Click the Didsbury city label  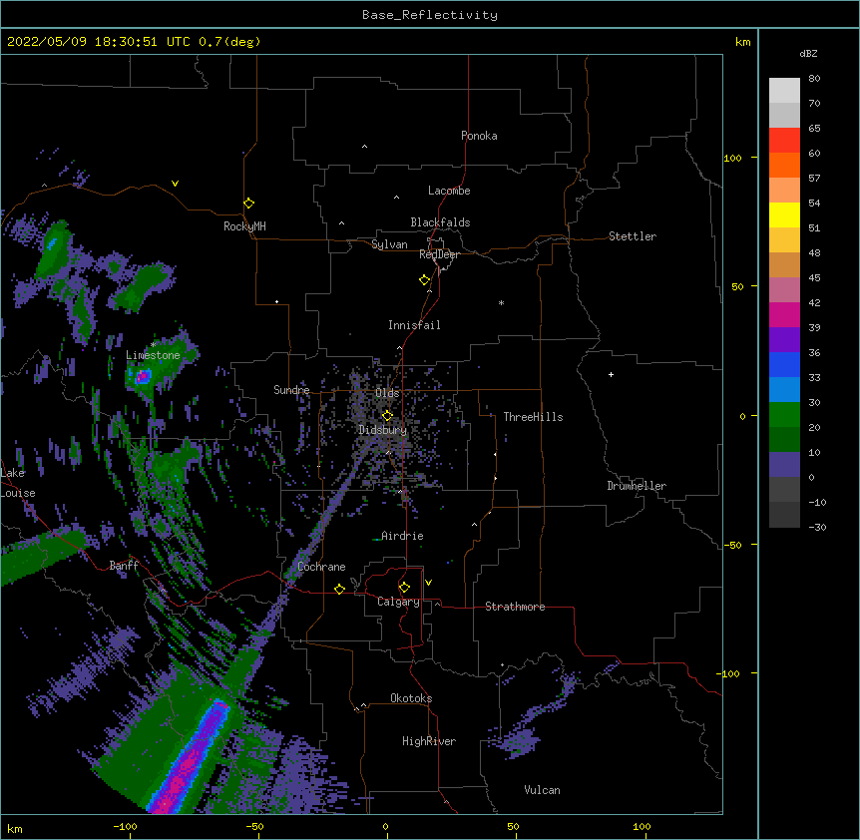383,430
